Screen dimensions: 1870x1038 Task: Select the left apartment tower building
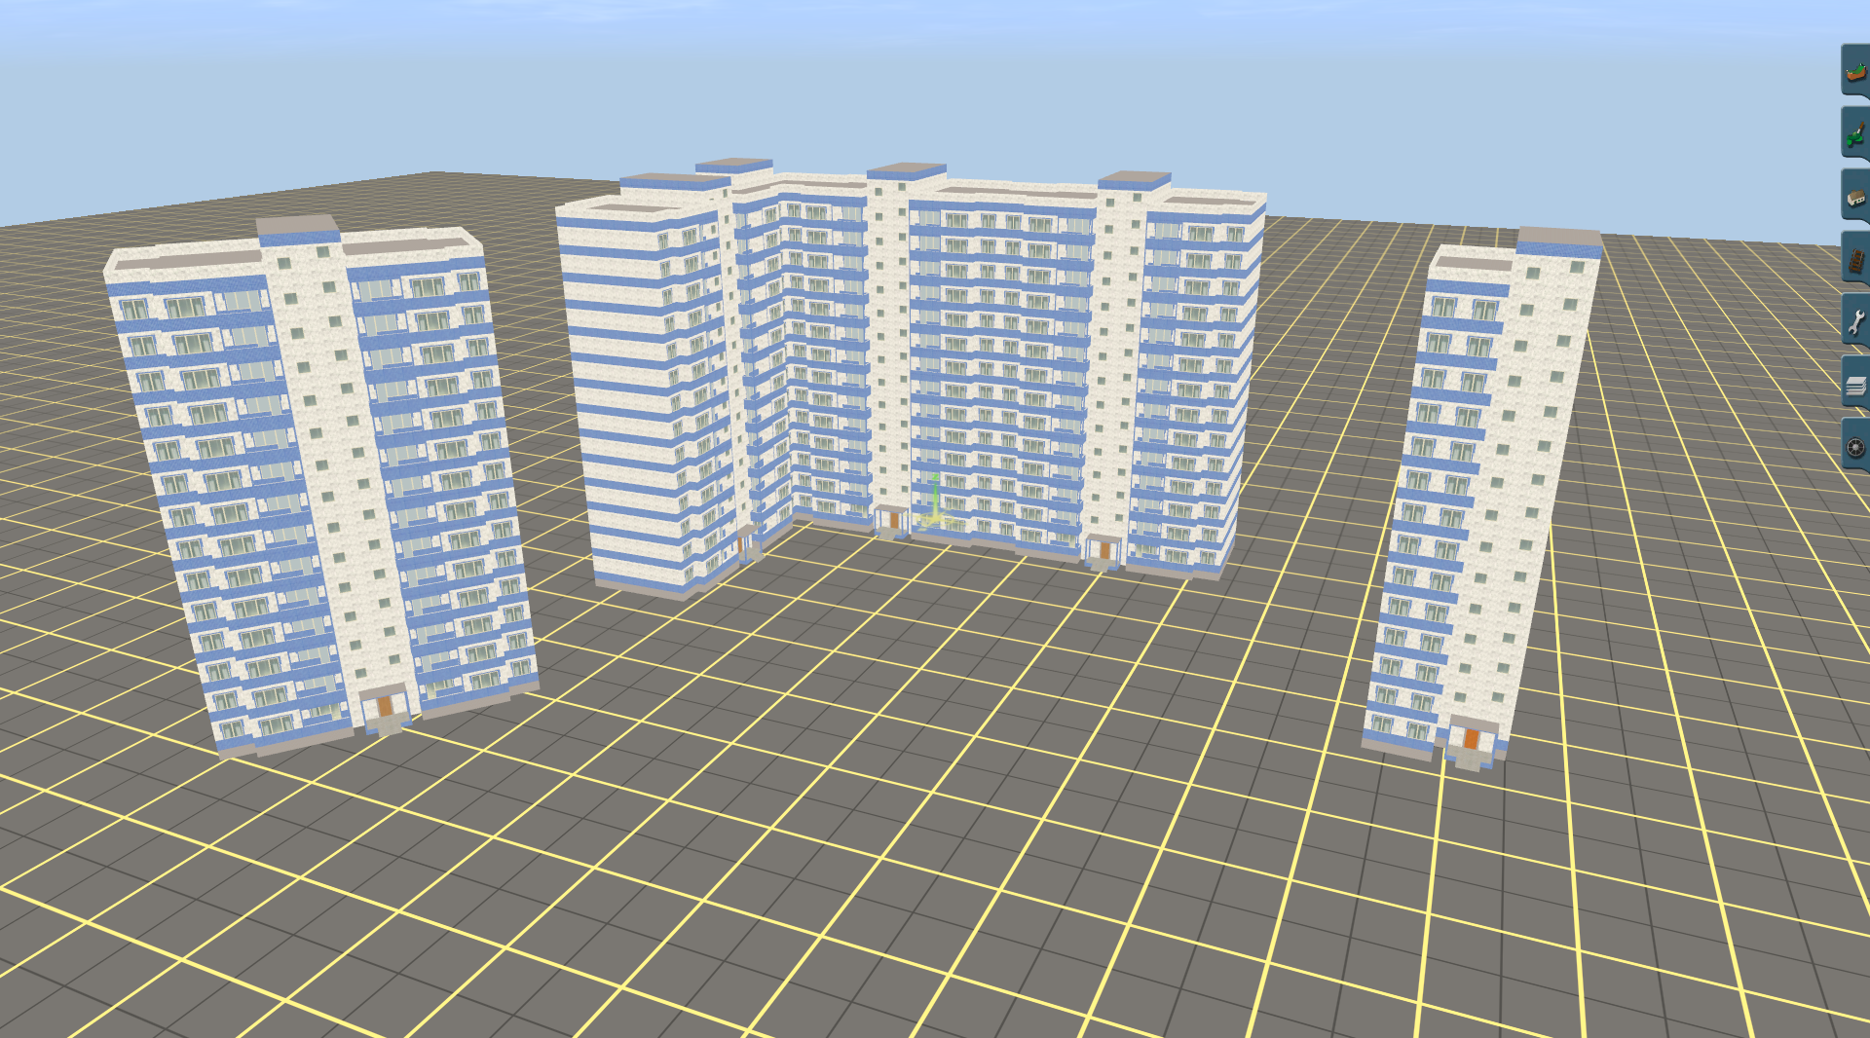(x=321, y=487)
